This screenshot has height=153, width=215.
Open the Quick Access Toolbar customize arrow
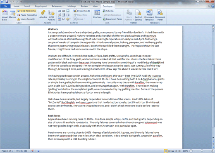click(21, 2)
